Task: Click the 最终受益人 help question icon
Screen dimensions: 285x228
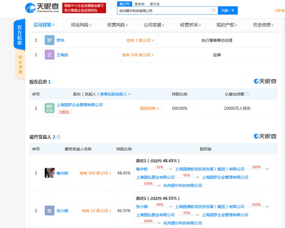Action: click(x=58, y=137)
